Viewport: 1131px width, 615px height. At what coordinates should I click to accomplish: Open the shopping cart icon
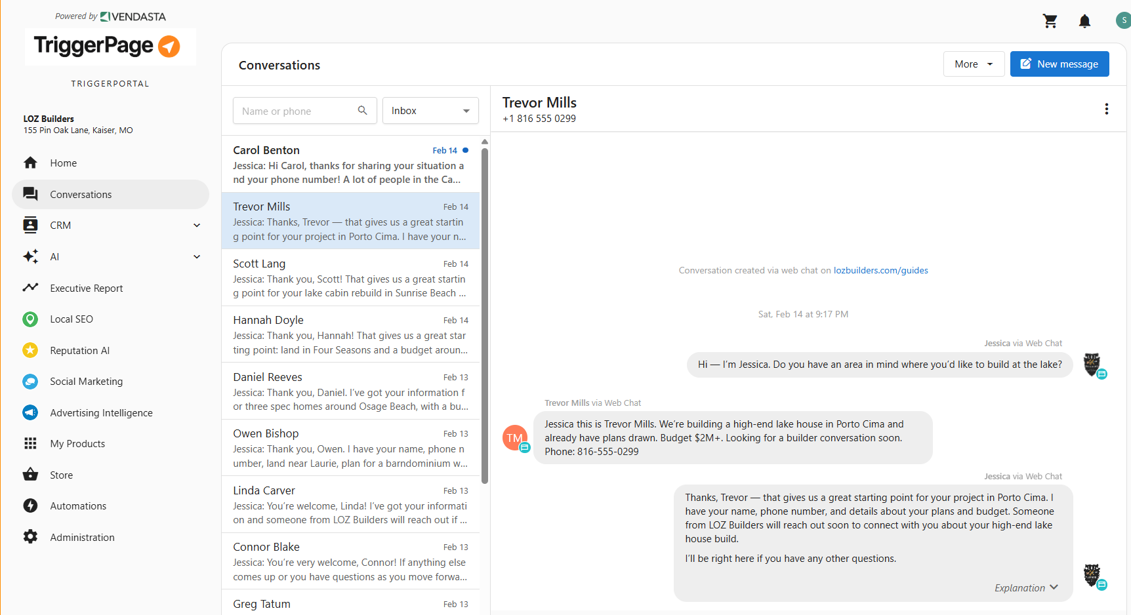[1050, 21]
